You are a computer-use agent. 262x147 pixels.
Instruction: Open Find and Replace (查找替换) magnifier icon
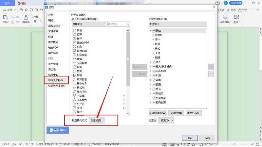225,17
